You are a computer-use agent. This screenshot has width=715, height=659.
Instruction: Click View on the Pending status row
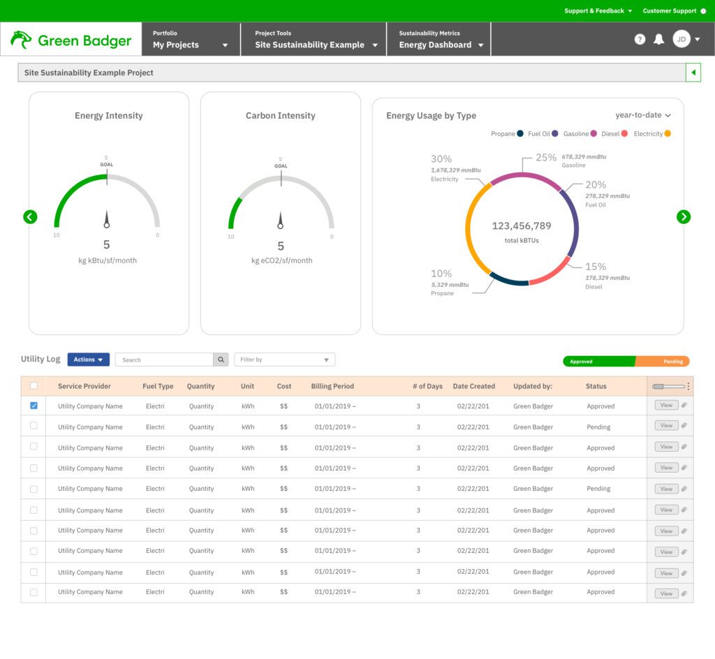click(x=665, y=425)
